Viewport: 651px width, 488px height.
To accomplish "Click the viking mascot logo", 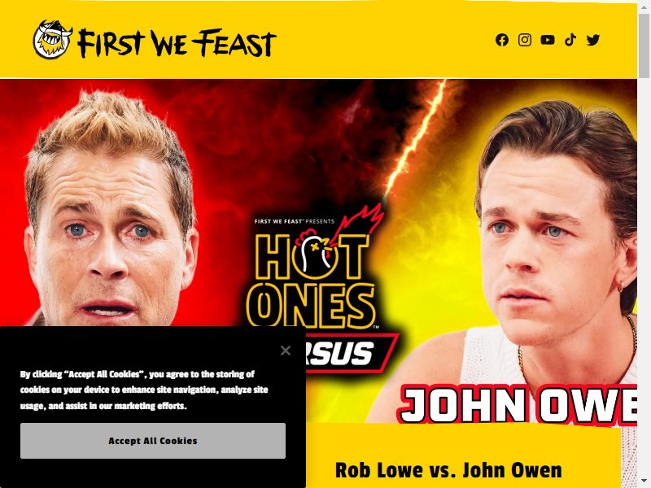I will [x=52, y=40].
